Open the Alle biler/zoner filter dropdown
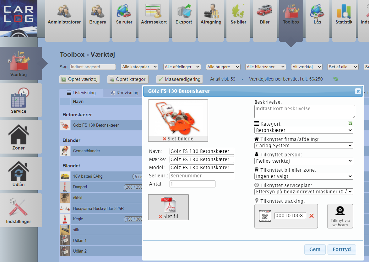The image size is (369, 262). pyautogui.click(x=265, y=67)
